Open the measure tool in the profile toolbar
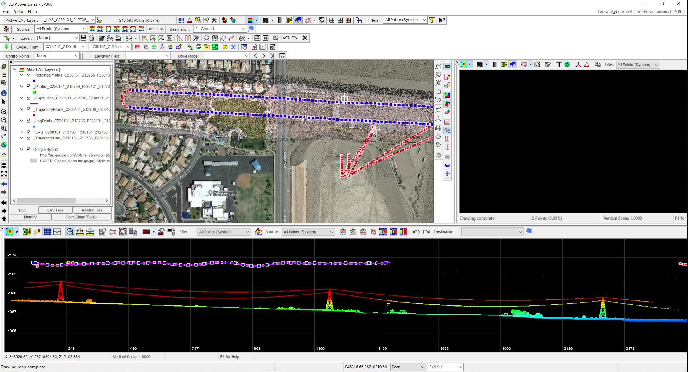 tap(80, 232)
